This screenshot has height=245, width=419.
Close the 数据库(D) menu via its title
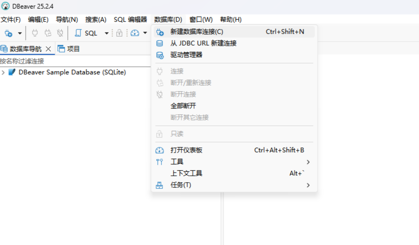click(x=168, y=20)
